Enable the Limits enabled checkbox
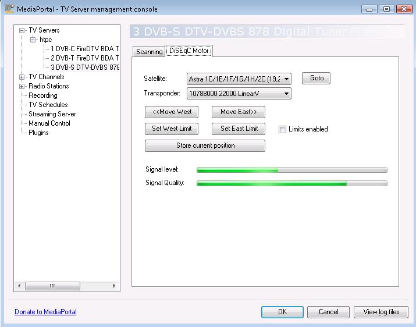This screenshot has height=327, width=416. (x=283, y=129)
